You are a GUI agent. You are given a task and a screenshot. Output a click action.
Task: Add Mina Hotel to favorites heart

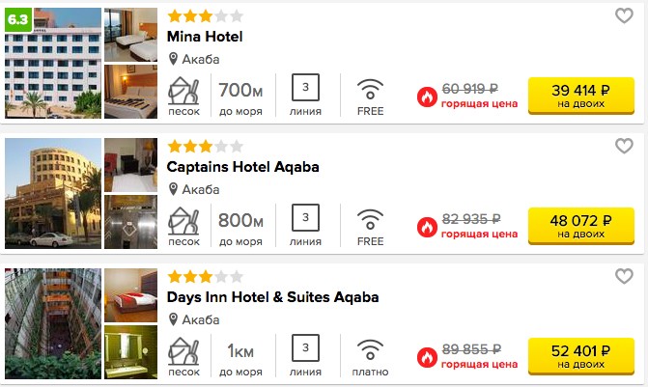[624, 15]
